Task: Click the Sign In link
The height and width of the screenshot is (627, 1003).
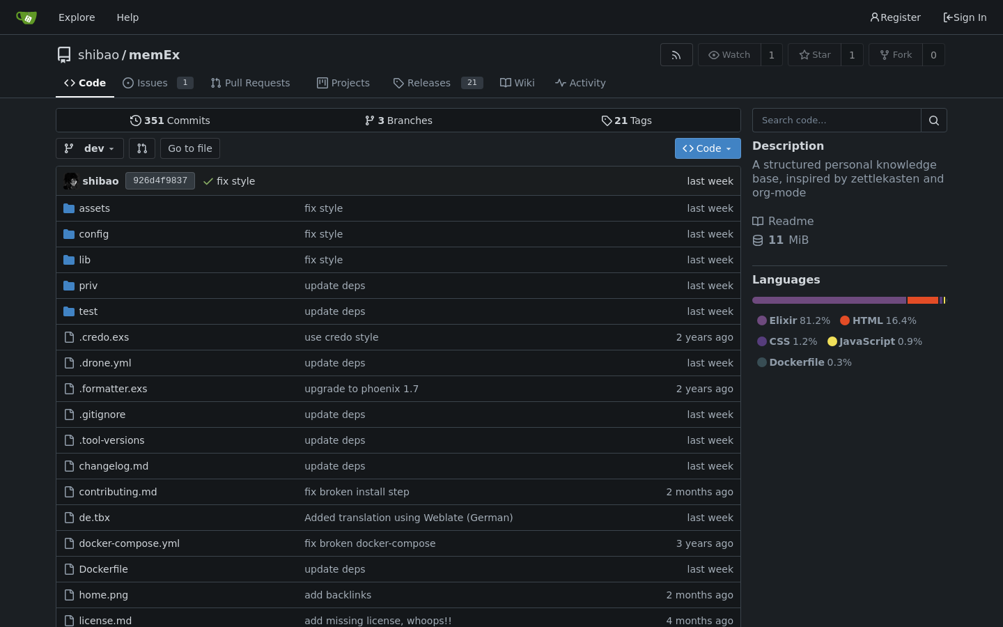Action: pos(965,17)
